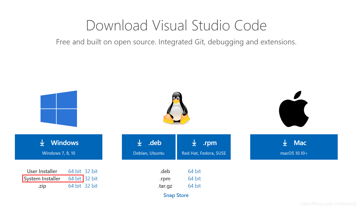Open User Installer 32 bit link
This screenshot has height=209, width=359.
click(x=91, y=171)
